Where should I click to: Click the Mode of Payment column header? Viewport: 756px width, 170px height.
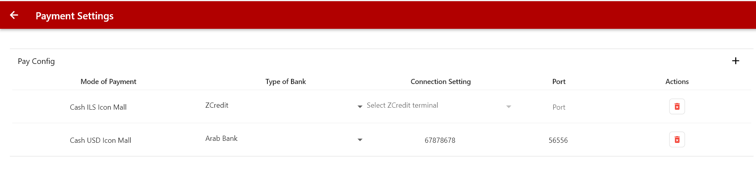[x=108, y=82]
